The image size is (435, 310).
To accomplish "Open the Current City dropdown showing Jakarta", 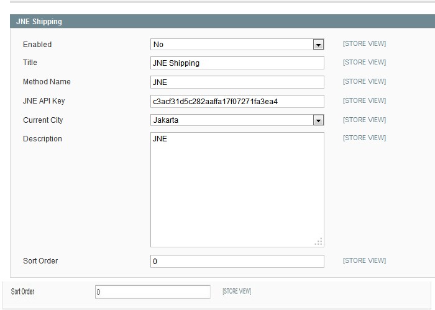I will (237, 120).
